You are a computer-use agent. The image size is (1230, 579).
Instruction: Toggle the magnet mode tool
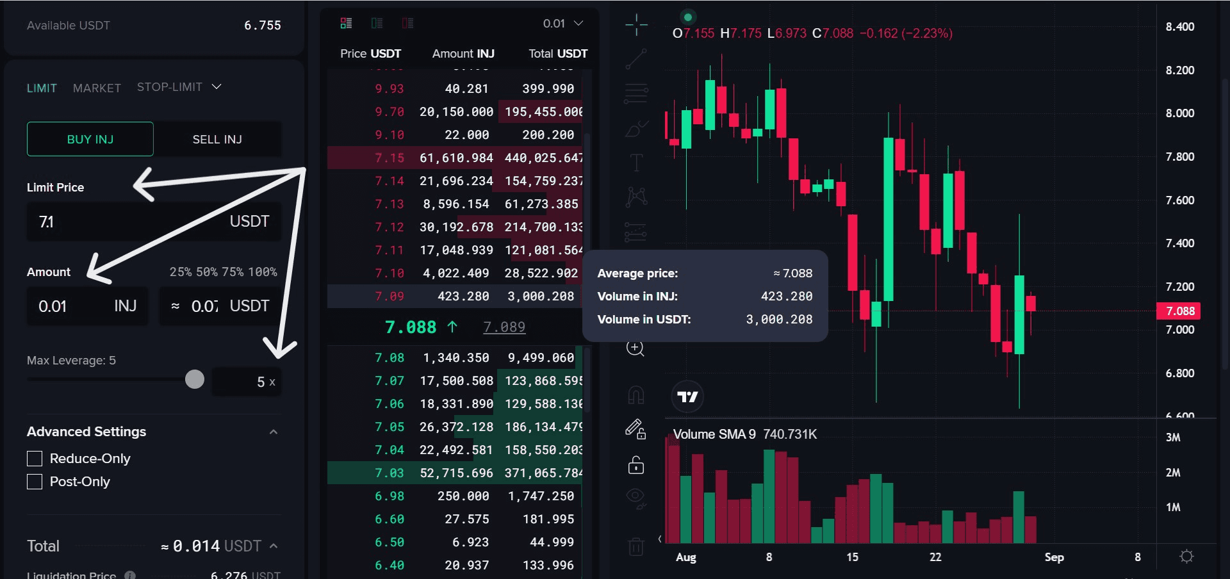pyautogui.click(x=636, y=395)
